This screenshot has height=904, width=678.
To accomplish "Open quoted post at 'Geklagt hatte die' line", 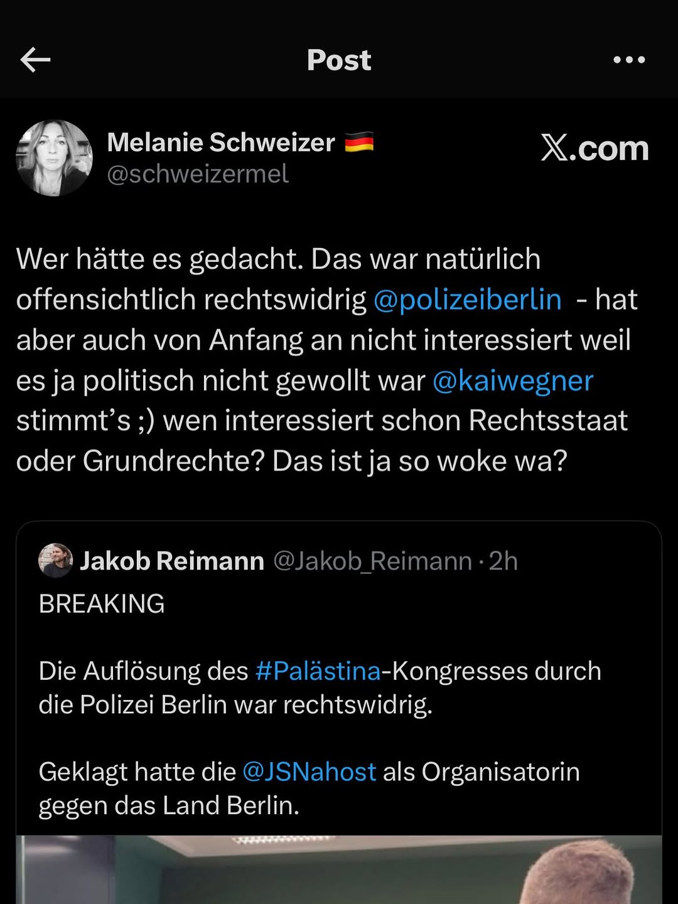I will (x=137, y=772).
